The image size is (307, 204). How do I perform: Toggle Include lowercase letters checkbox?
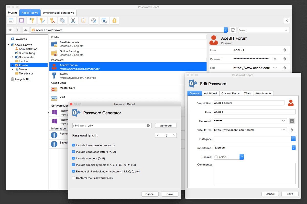pos(73,145)
